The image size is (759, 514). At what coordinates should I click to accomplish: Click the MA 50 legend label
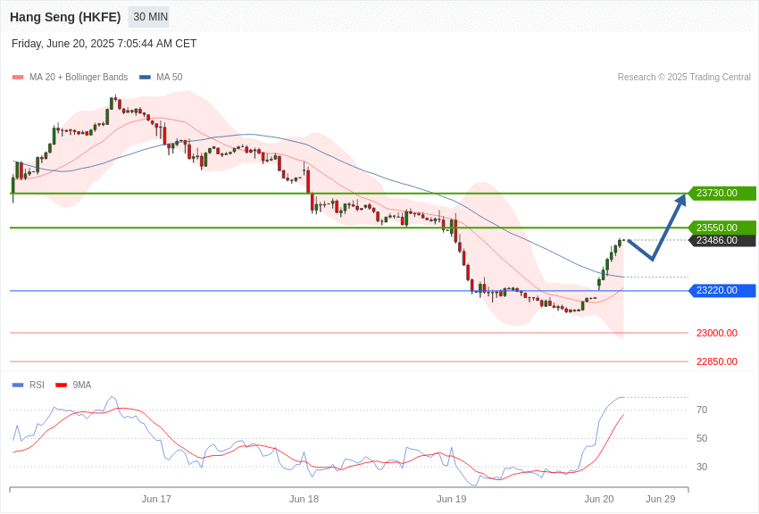(x=170, y=77)
